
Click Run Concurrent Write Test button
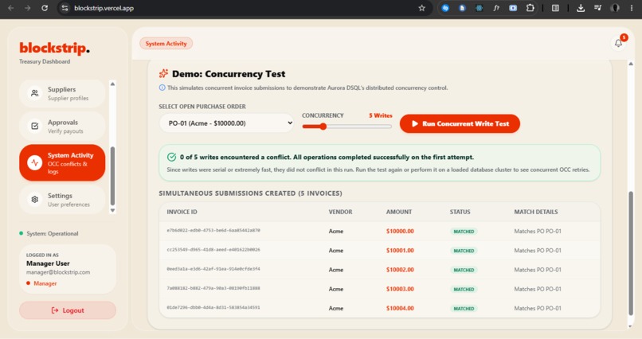pos(460,123)
